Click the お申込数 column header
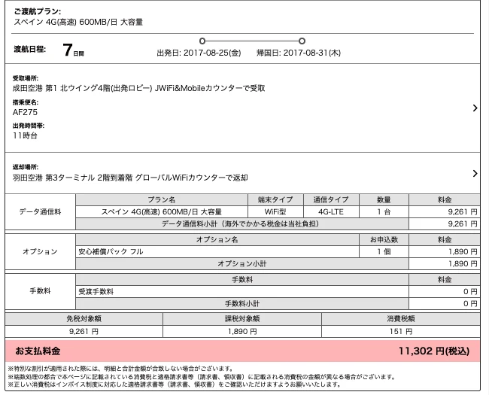 click(384, 239)
